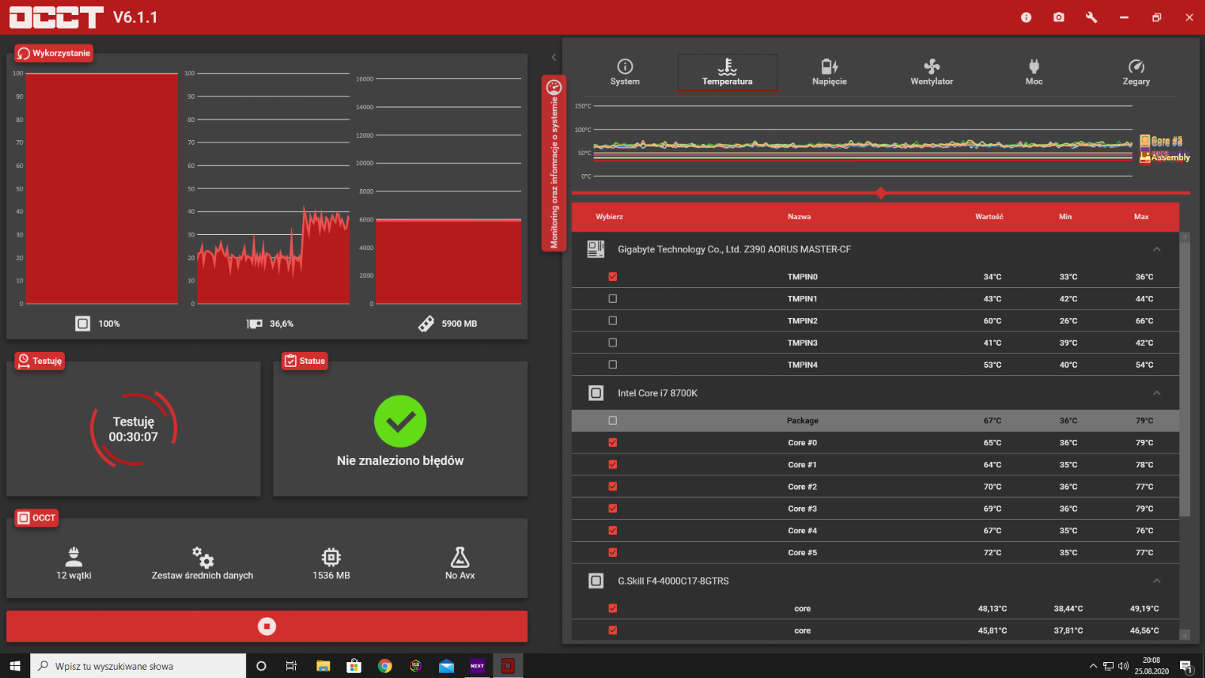The height and width of the screenshot is (678, 1205).
Task: Switch to the Napięcie tab
Action: click(x=829, y=72)
